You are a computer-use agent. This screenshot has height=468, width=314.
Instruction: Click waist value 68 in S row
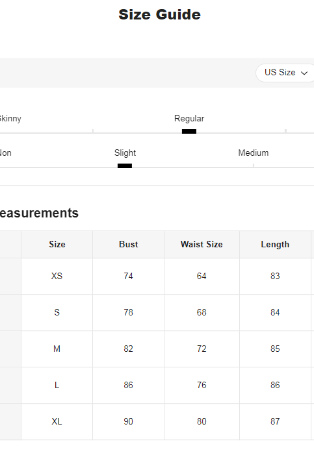coord(202,312)
